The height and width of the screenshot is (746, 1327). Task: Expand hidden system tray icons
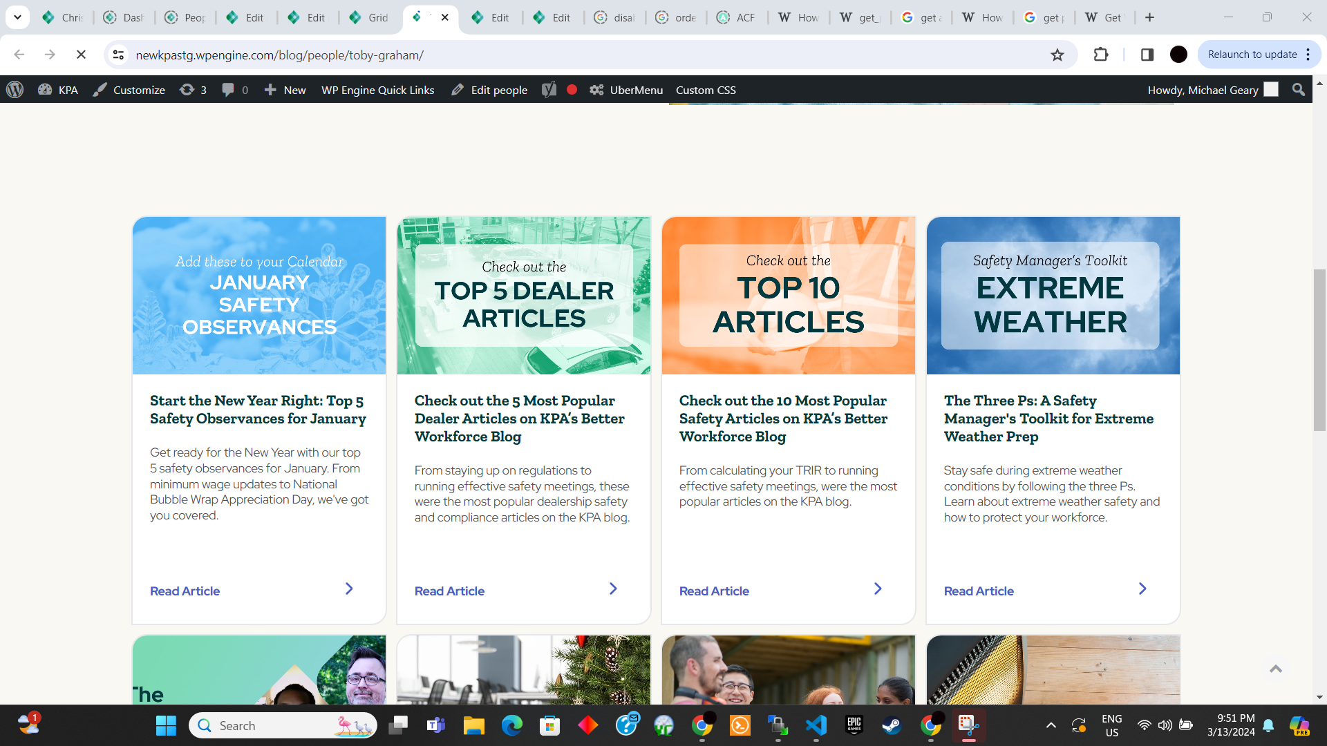1051,725
